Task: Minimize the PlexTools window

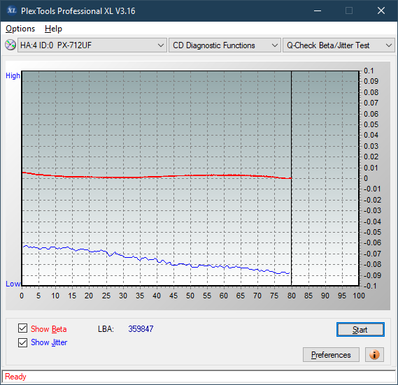Action: [318, 10]
